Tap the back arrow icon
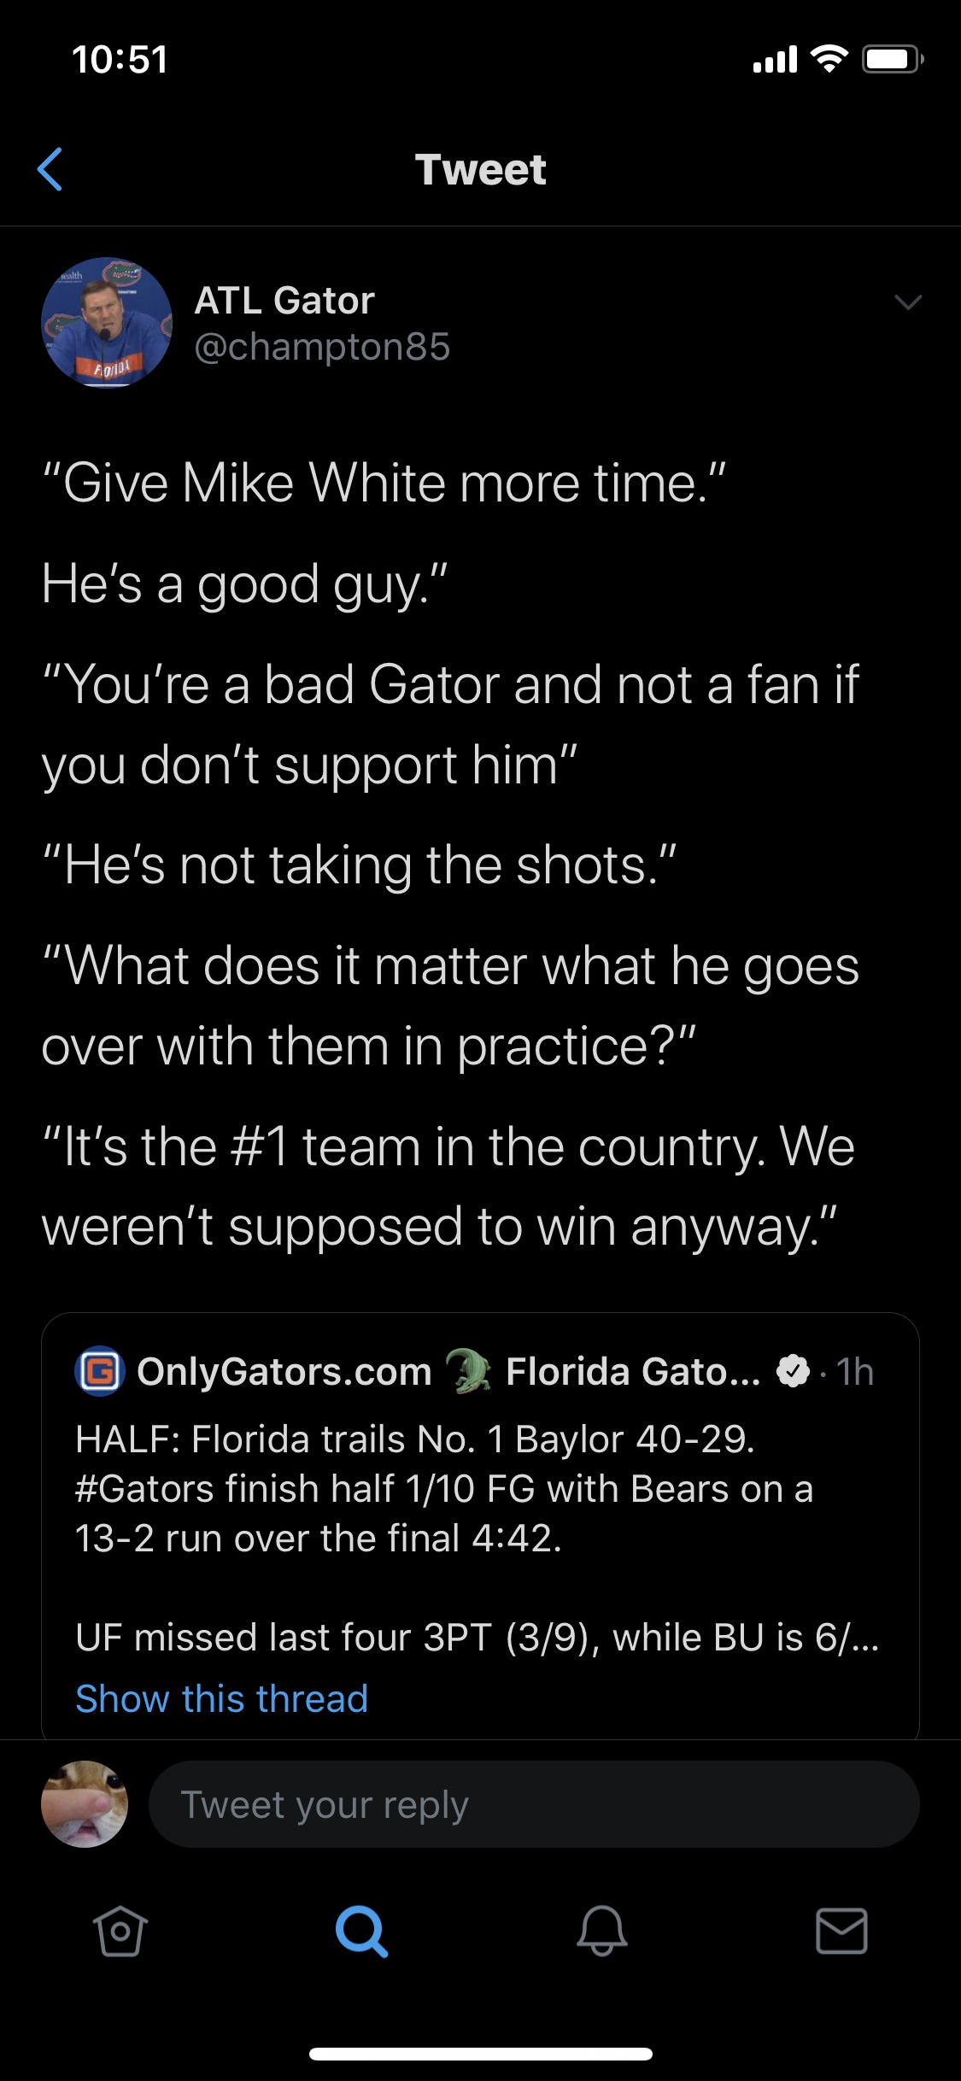Viewport: 961px width, 2081px height. (50, 169)
